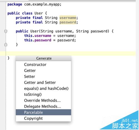This screenshot has width=139, height=130.
Task: Choose Copyright in Generate menu
Action: coord(43,118)
